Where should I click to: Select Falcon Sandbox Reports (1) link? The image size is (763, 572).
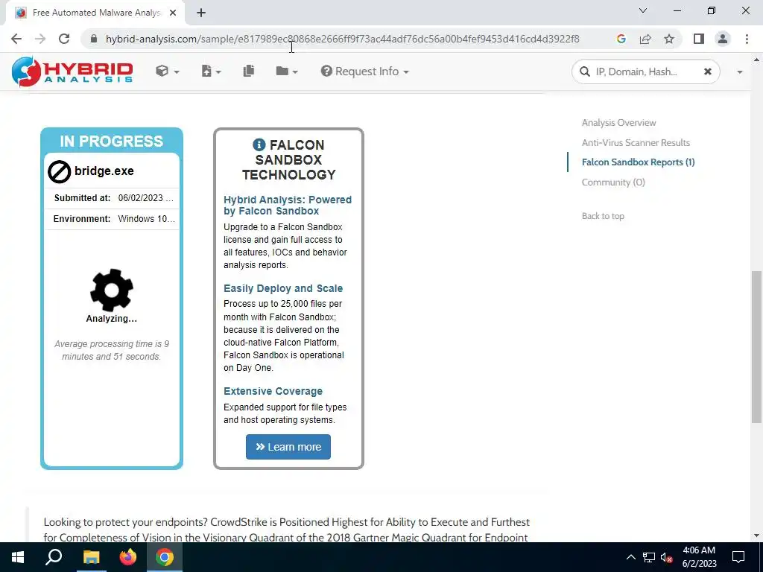pyautogui.click(x=638, y=162)
